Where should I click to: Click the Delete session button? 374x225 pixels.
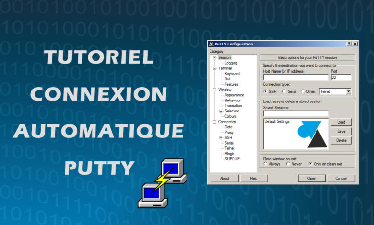(341, 140)
